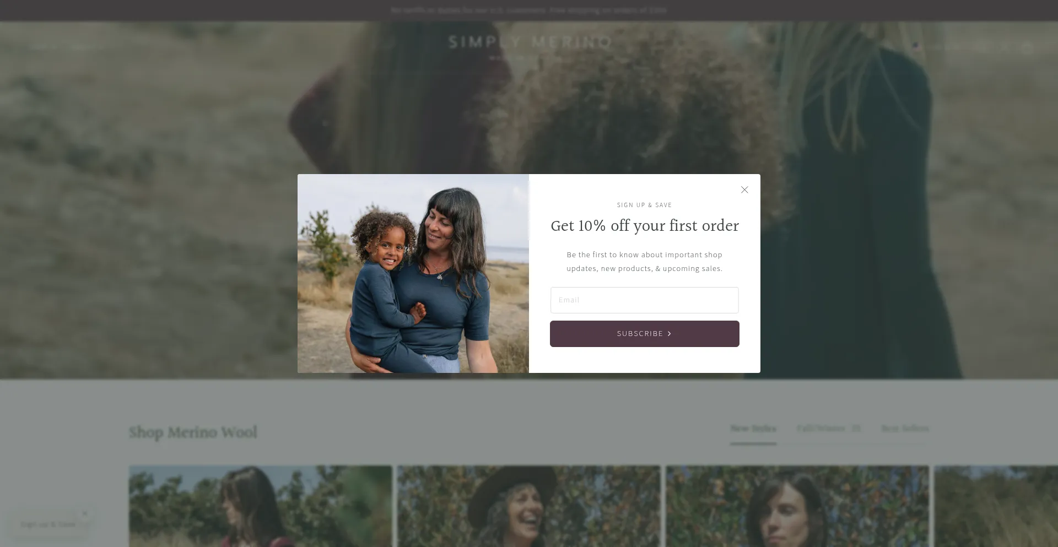Switch to the Fall/Winter tab
This screenshot has height=547, width=1058.
click(828, 429)
